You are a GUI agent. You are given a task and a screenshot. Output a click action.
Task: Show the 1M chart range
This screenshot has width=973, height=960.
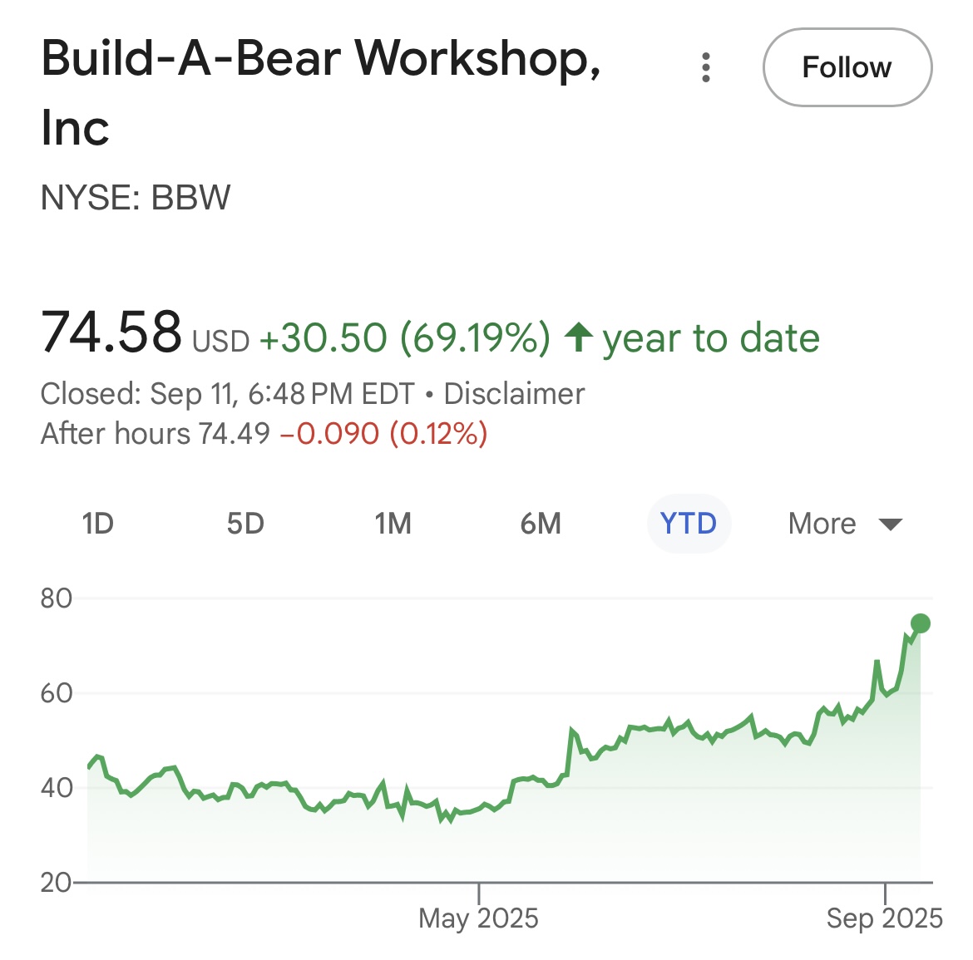pos(393,524)
